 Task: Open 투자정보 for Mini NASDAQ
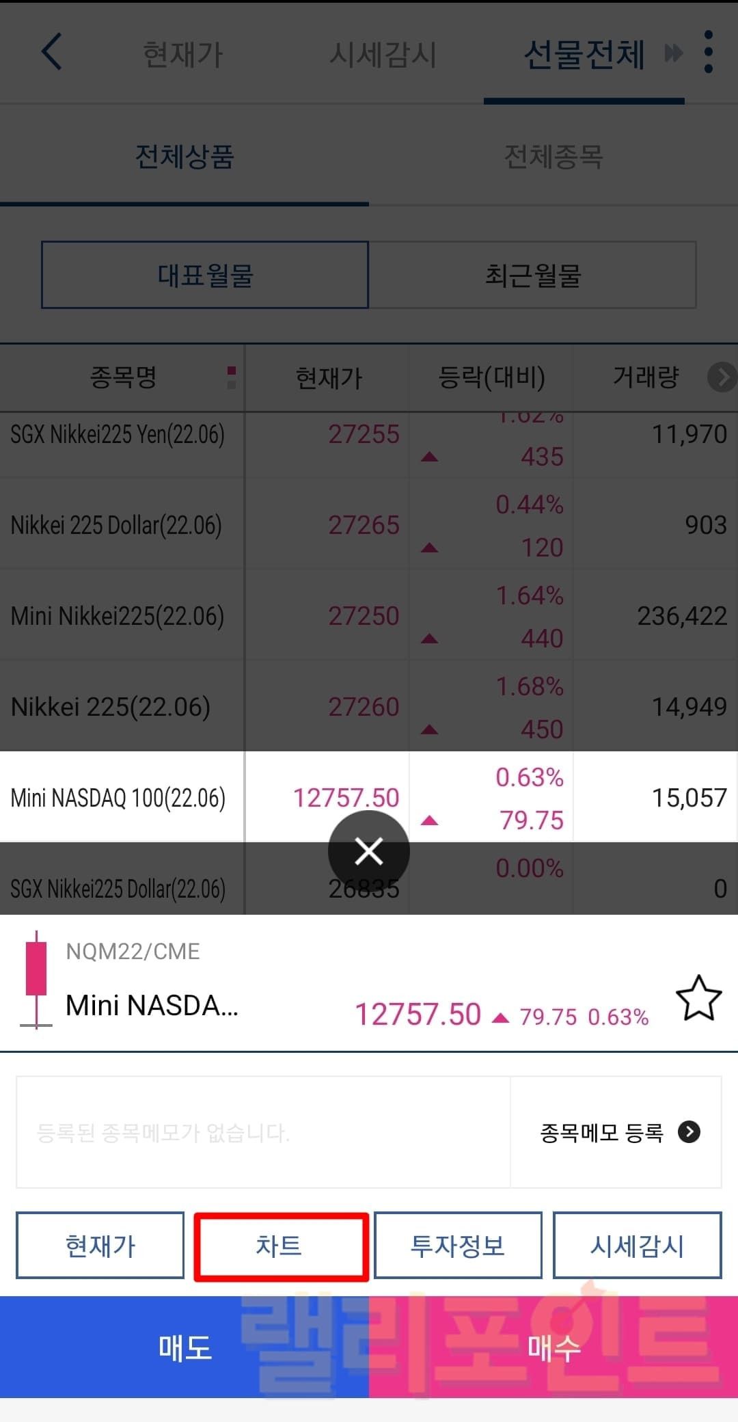(458, 1246)
